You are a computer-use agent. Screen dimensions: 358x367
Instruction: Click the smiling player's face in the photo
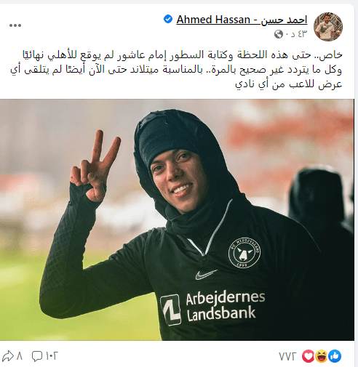177,179
